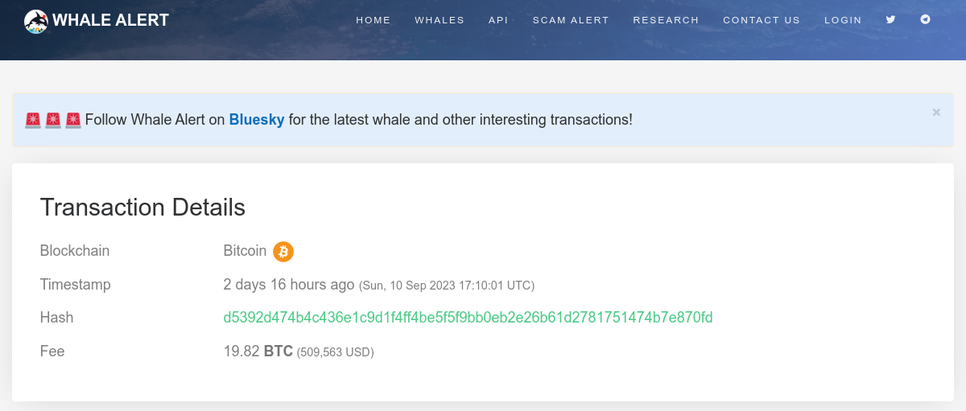
Task: Dismiss the Bluesky announcement banner
Action: click(x=936, y=113)
